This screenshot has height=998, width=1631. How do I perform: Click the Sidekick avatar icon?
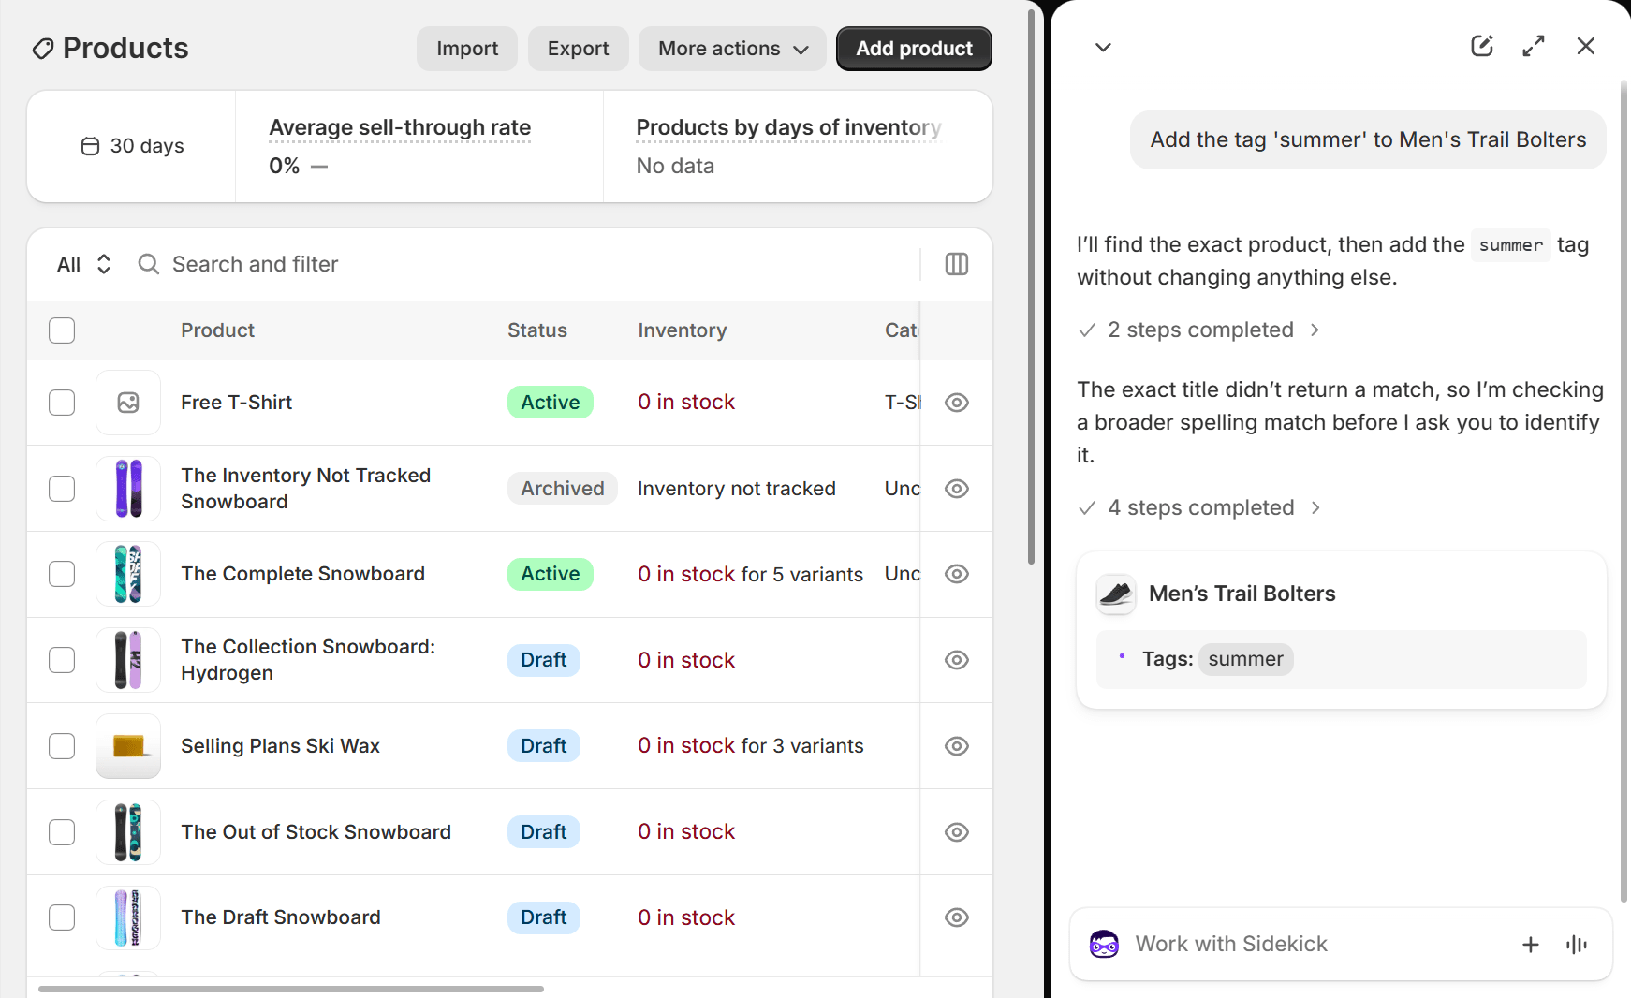[1104, 944]
